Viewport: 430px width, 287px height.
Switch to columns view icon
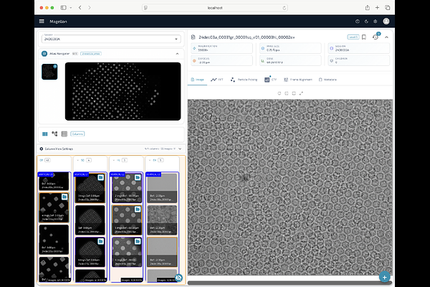pyautogui.click(x=45, y=134)
